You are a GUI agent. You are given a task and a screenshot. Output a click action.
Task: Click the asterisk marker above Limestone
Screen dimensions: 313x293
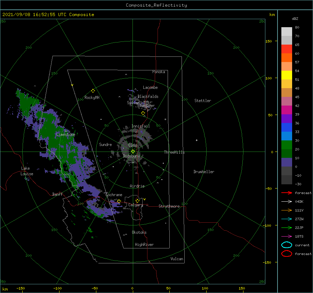(x=66, y=131)
